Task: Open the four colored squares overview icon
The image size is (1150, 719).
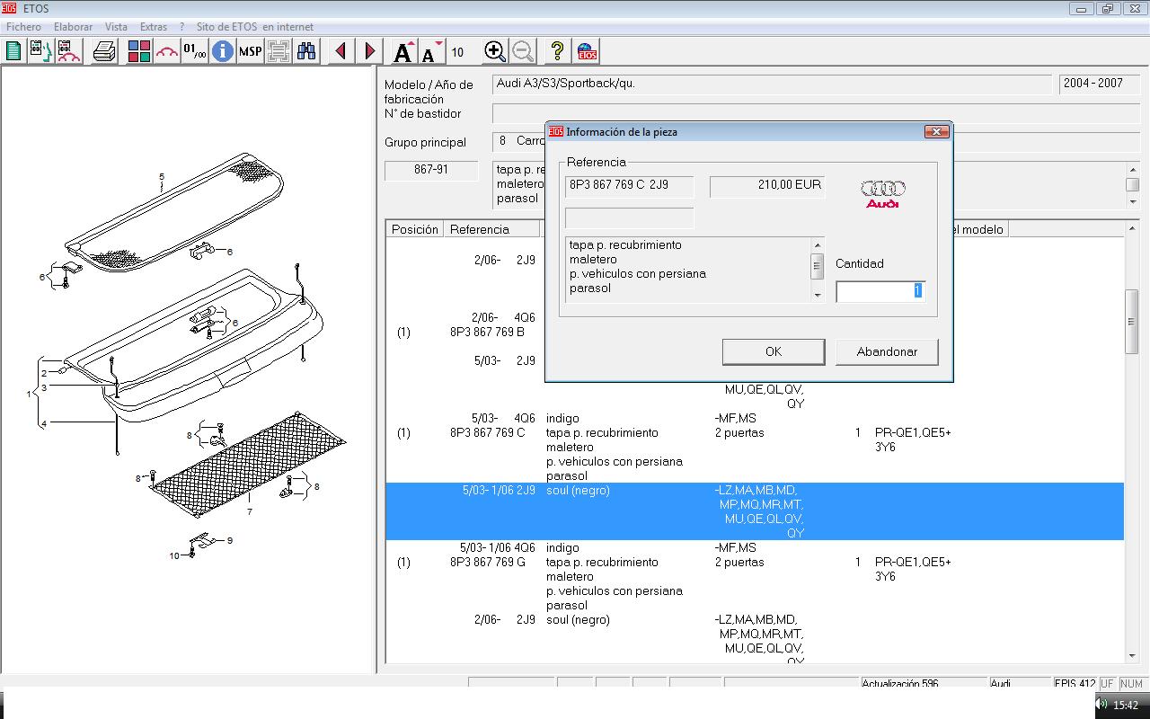Action: pyautogui.click(x=139, y=51)
